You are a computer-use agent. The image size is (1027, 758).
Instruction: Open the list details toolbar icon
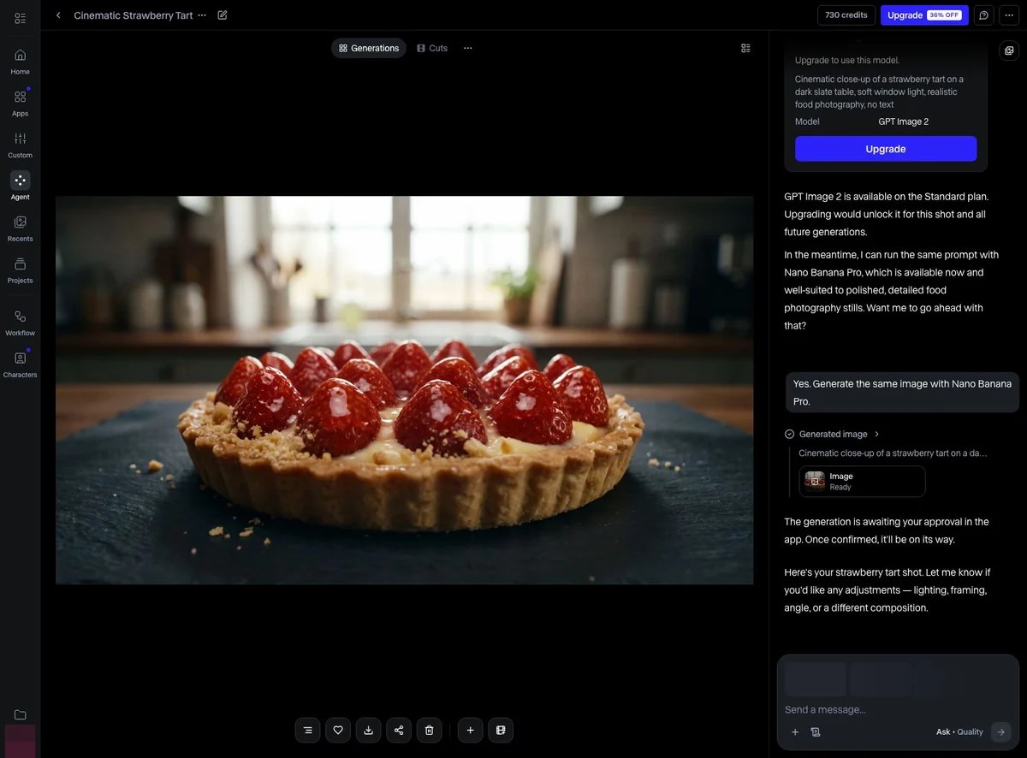307,730
